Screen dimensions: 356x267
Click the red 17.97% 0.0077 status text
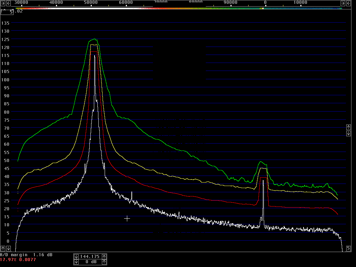(x=18, y=260)
